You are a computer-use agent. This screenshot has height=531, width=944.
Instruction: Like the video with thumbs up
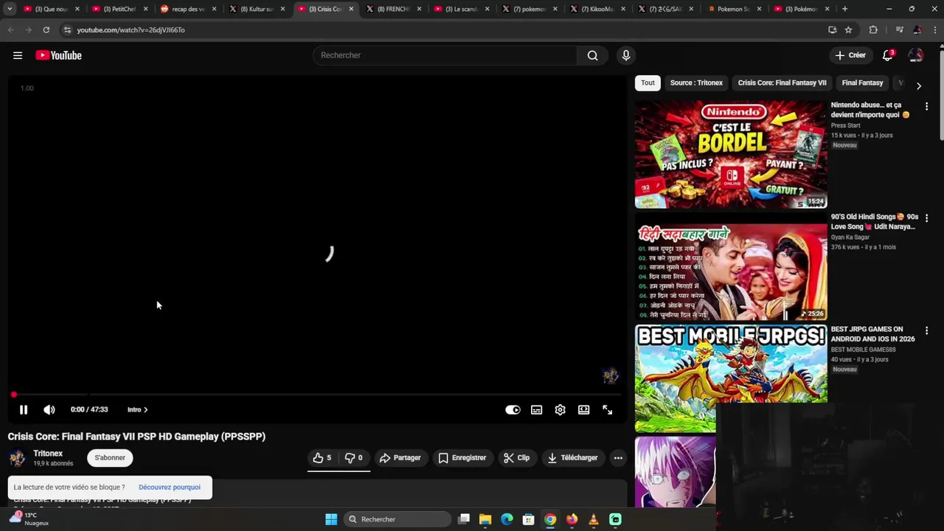pyautogui.click(x=322, y=458)
